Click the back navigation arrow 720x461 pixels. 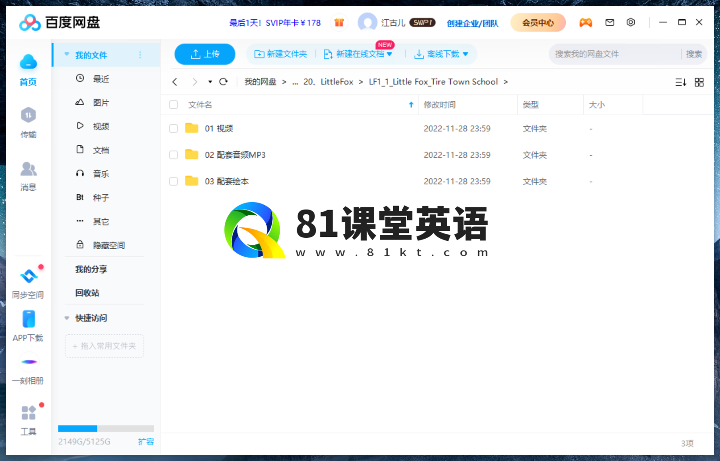pos(175,82)
